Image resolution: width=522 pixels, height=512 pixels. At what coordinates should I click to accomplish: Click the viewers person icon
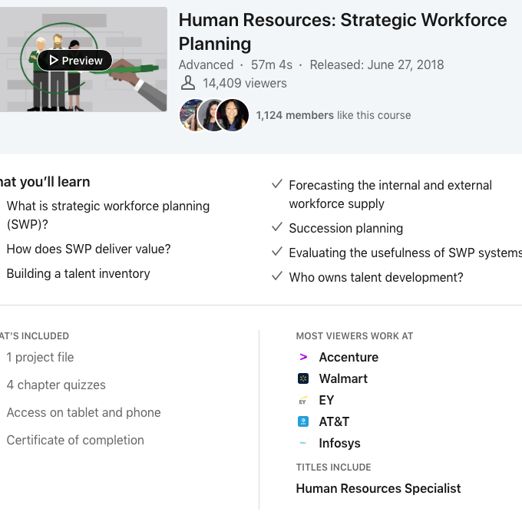[187, 83]
